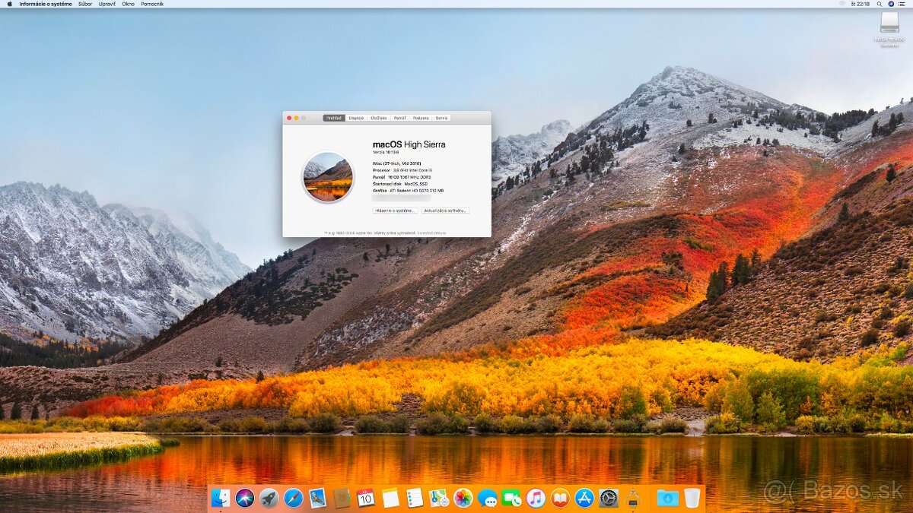Click the Wi-Fi status icon
913x513 pixels.
tap(841, 4)
